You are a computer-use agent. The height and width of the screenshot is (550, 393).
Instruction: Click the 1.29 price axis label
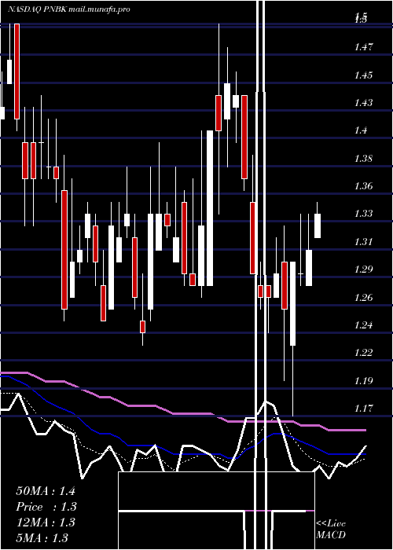click(363, 269)
